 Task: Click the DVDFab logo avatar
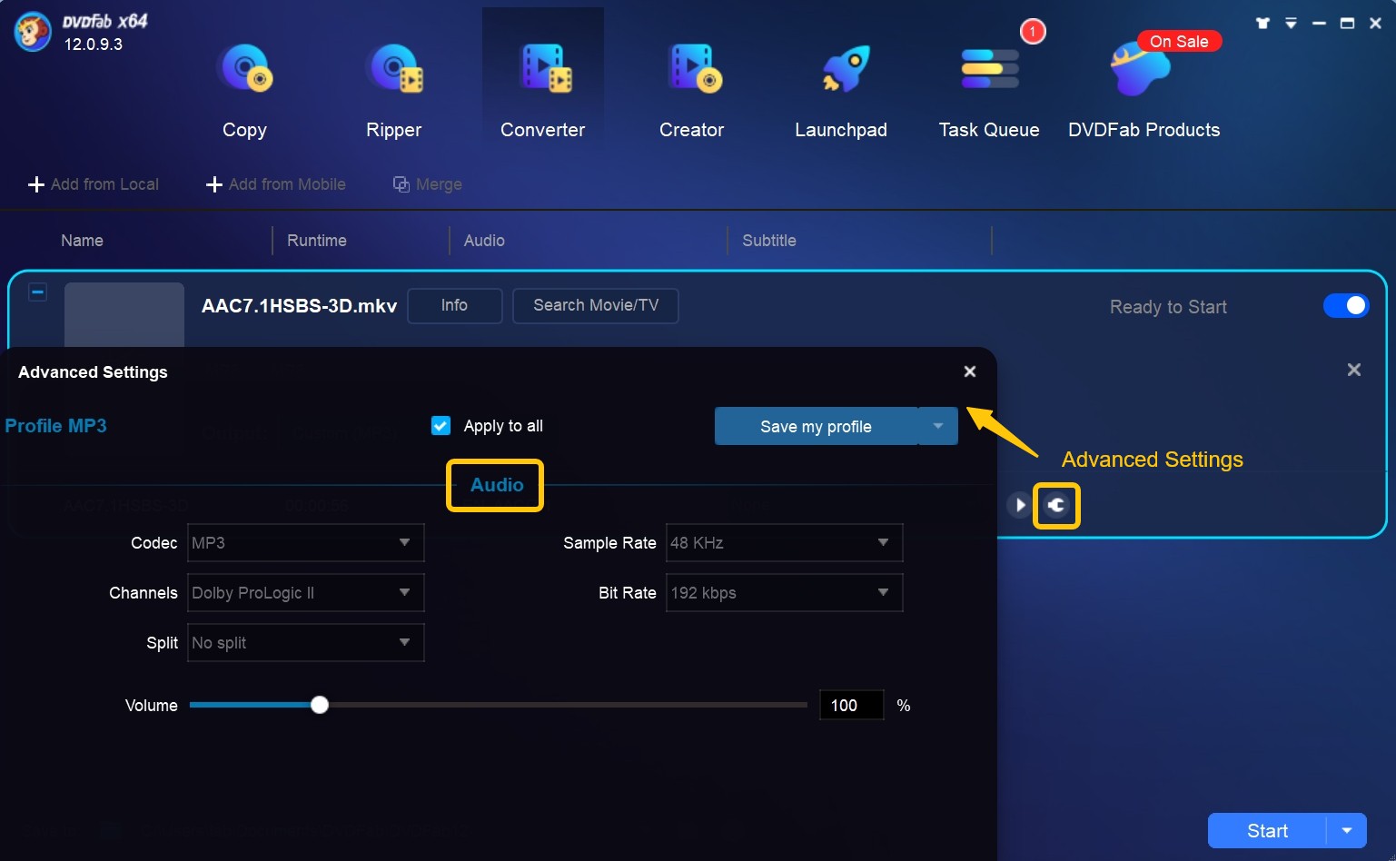33,32
